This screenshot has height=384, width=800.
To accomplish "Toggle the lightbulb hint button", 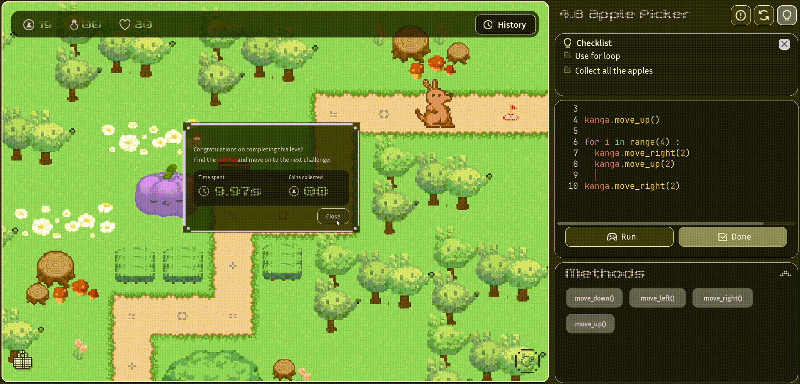I will coord(786,15).
